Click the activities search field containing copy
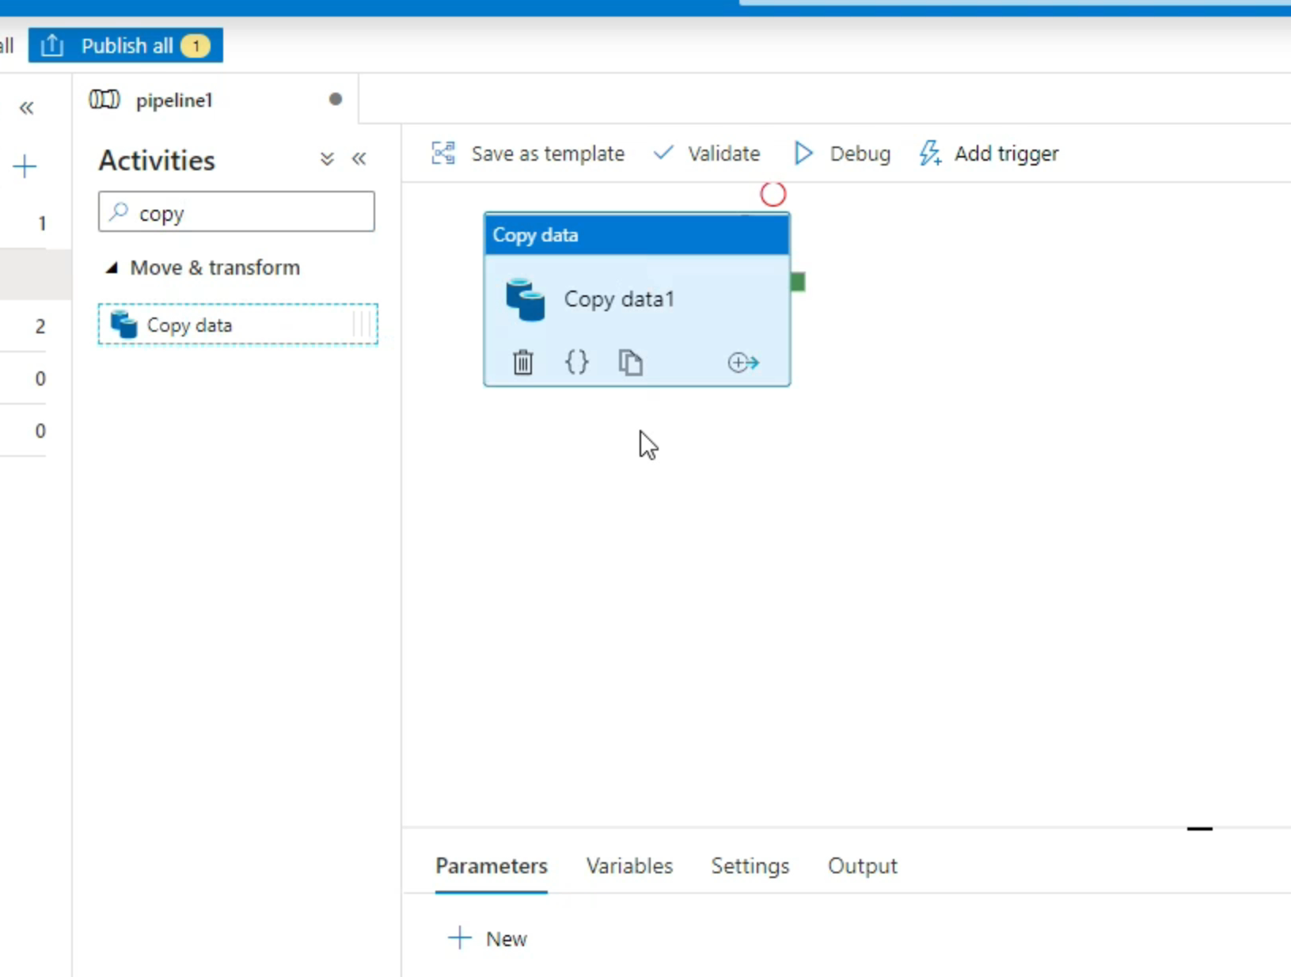Screen dimensions: 1291x977 pos(237,211)
